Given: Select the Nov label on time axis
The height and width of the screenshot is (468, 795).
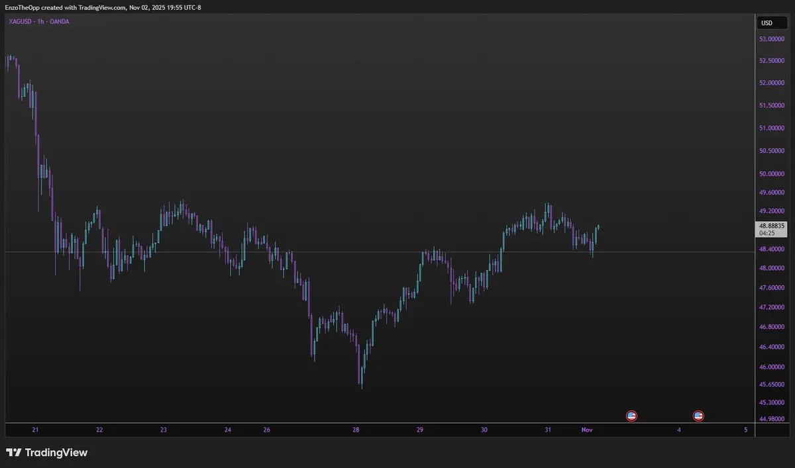Looking at the screenshot, I should (x=587, y=430).
